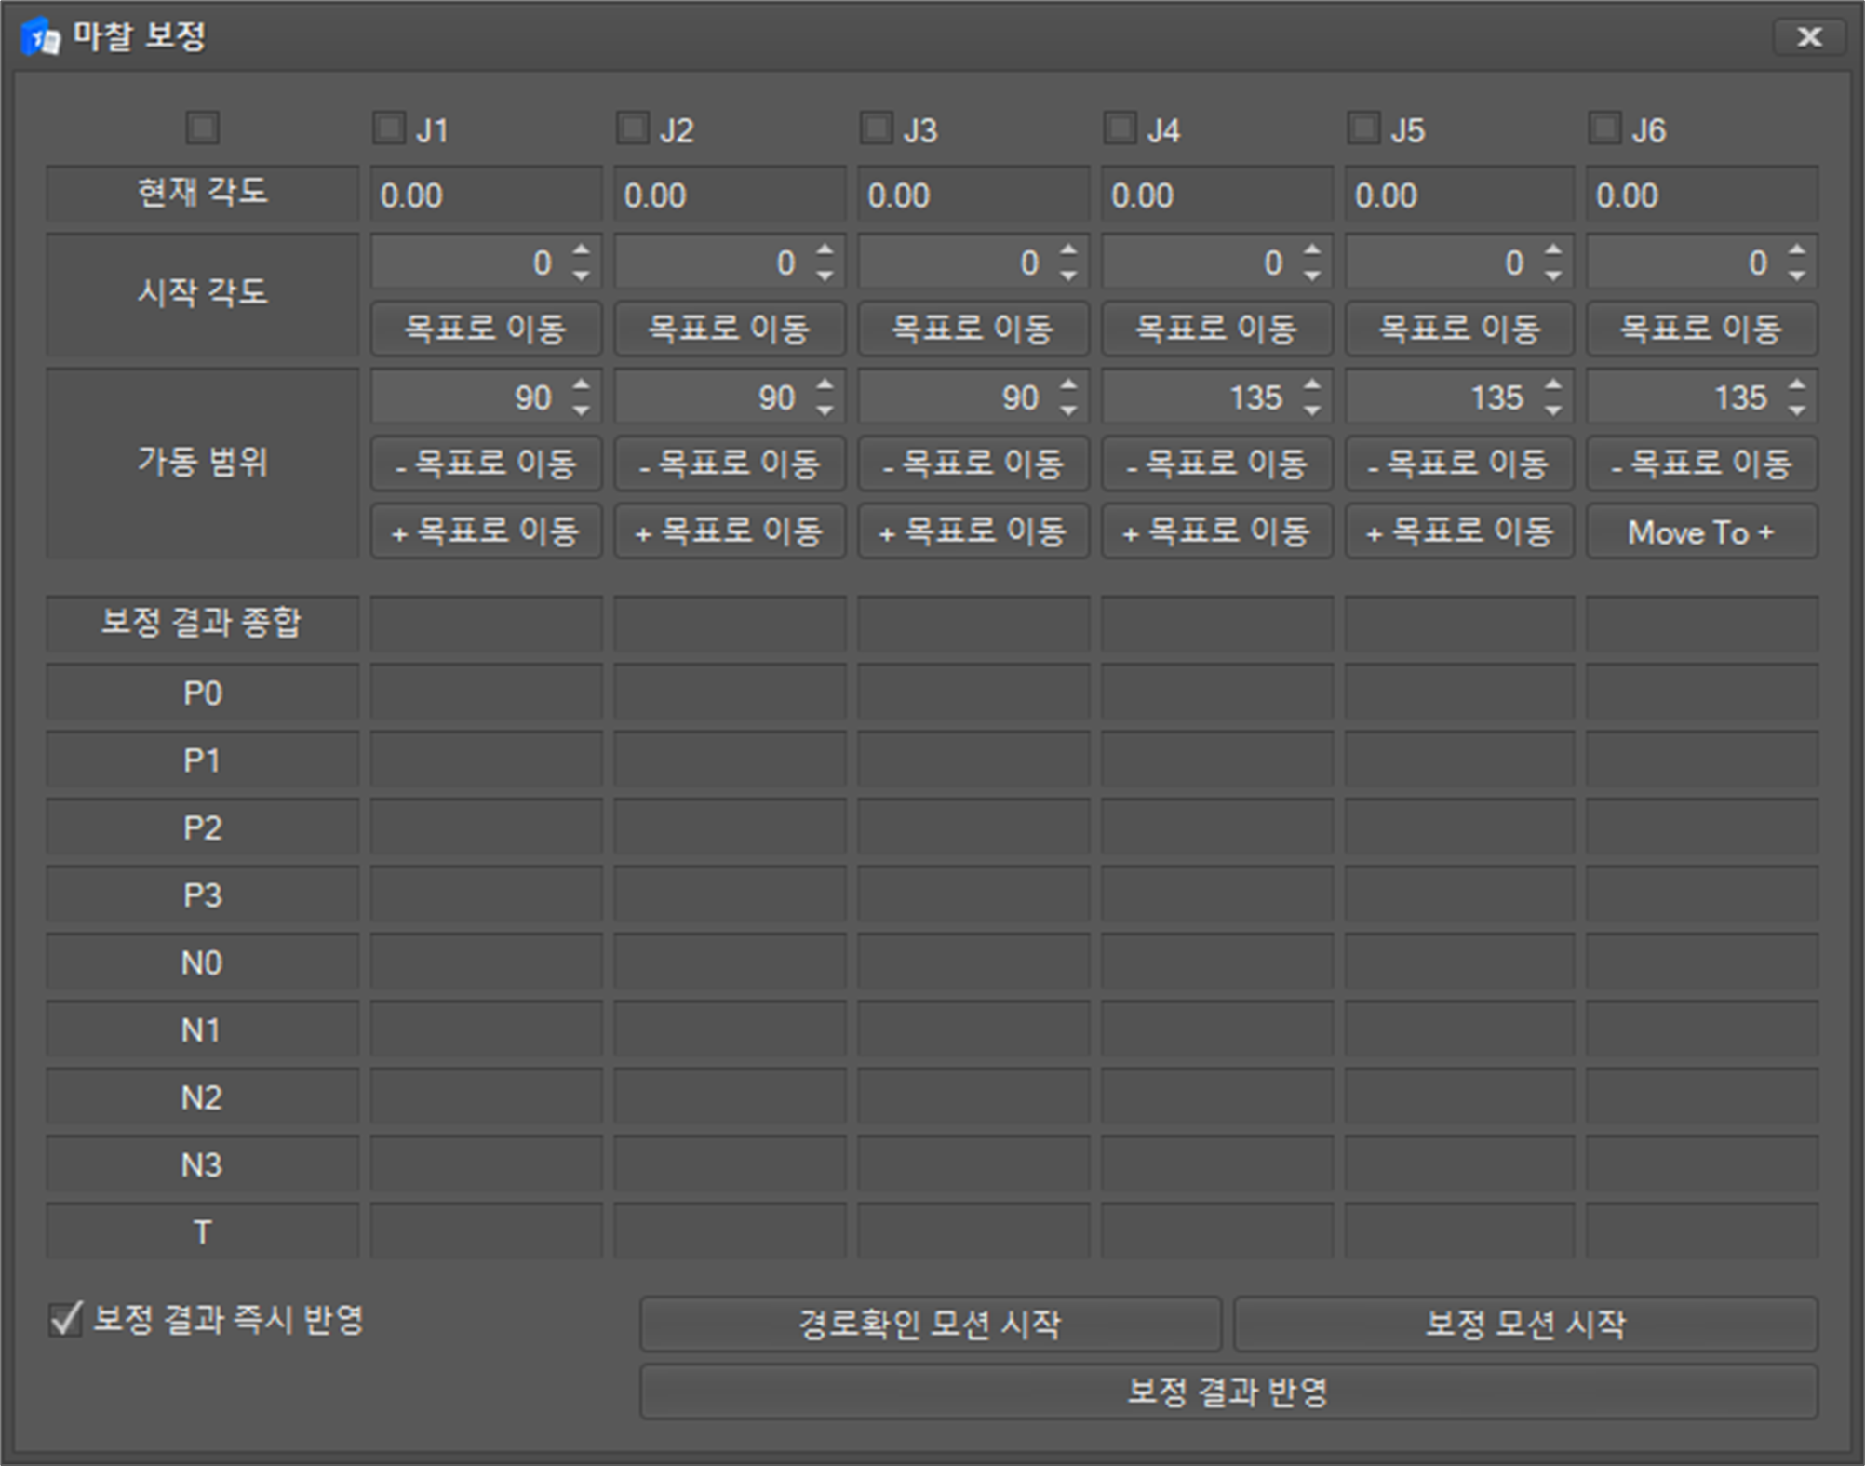Decrease J5 start angle with down arrow
Image resolution: width=1865 pixels, height=1466 pixels.
coord(1553,276)
